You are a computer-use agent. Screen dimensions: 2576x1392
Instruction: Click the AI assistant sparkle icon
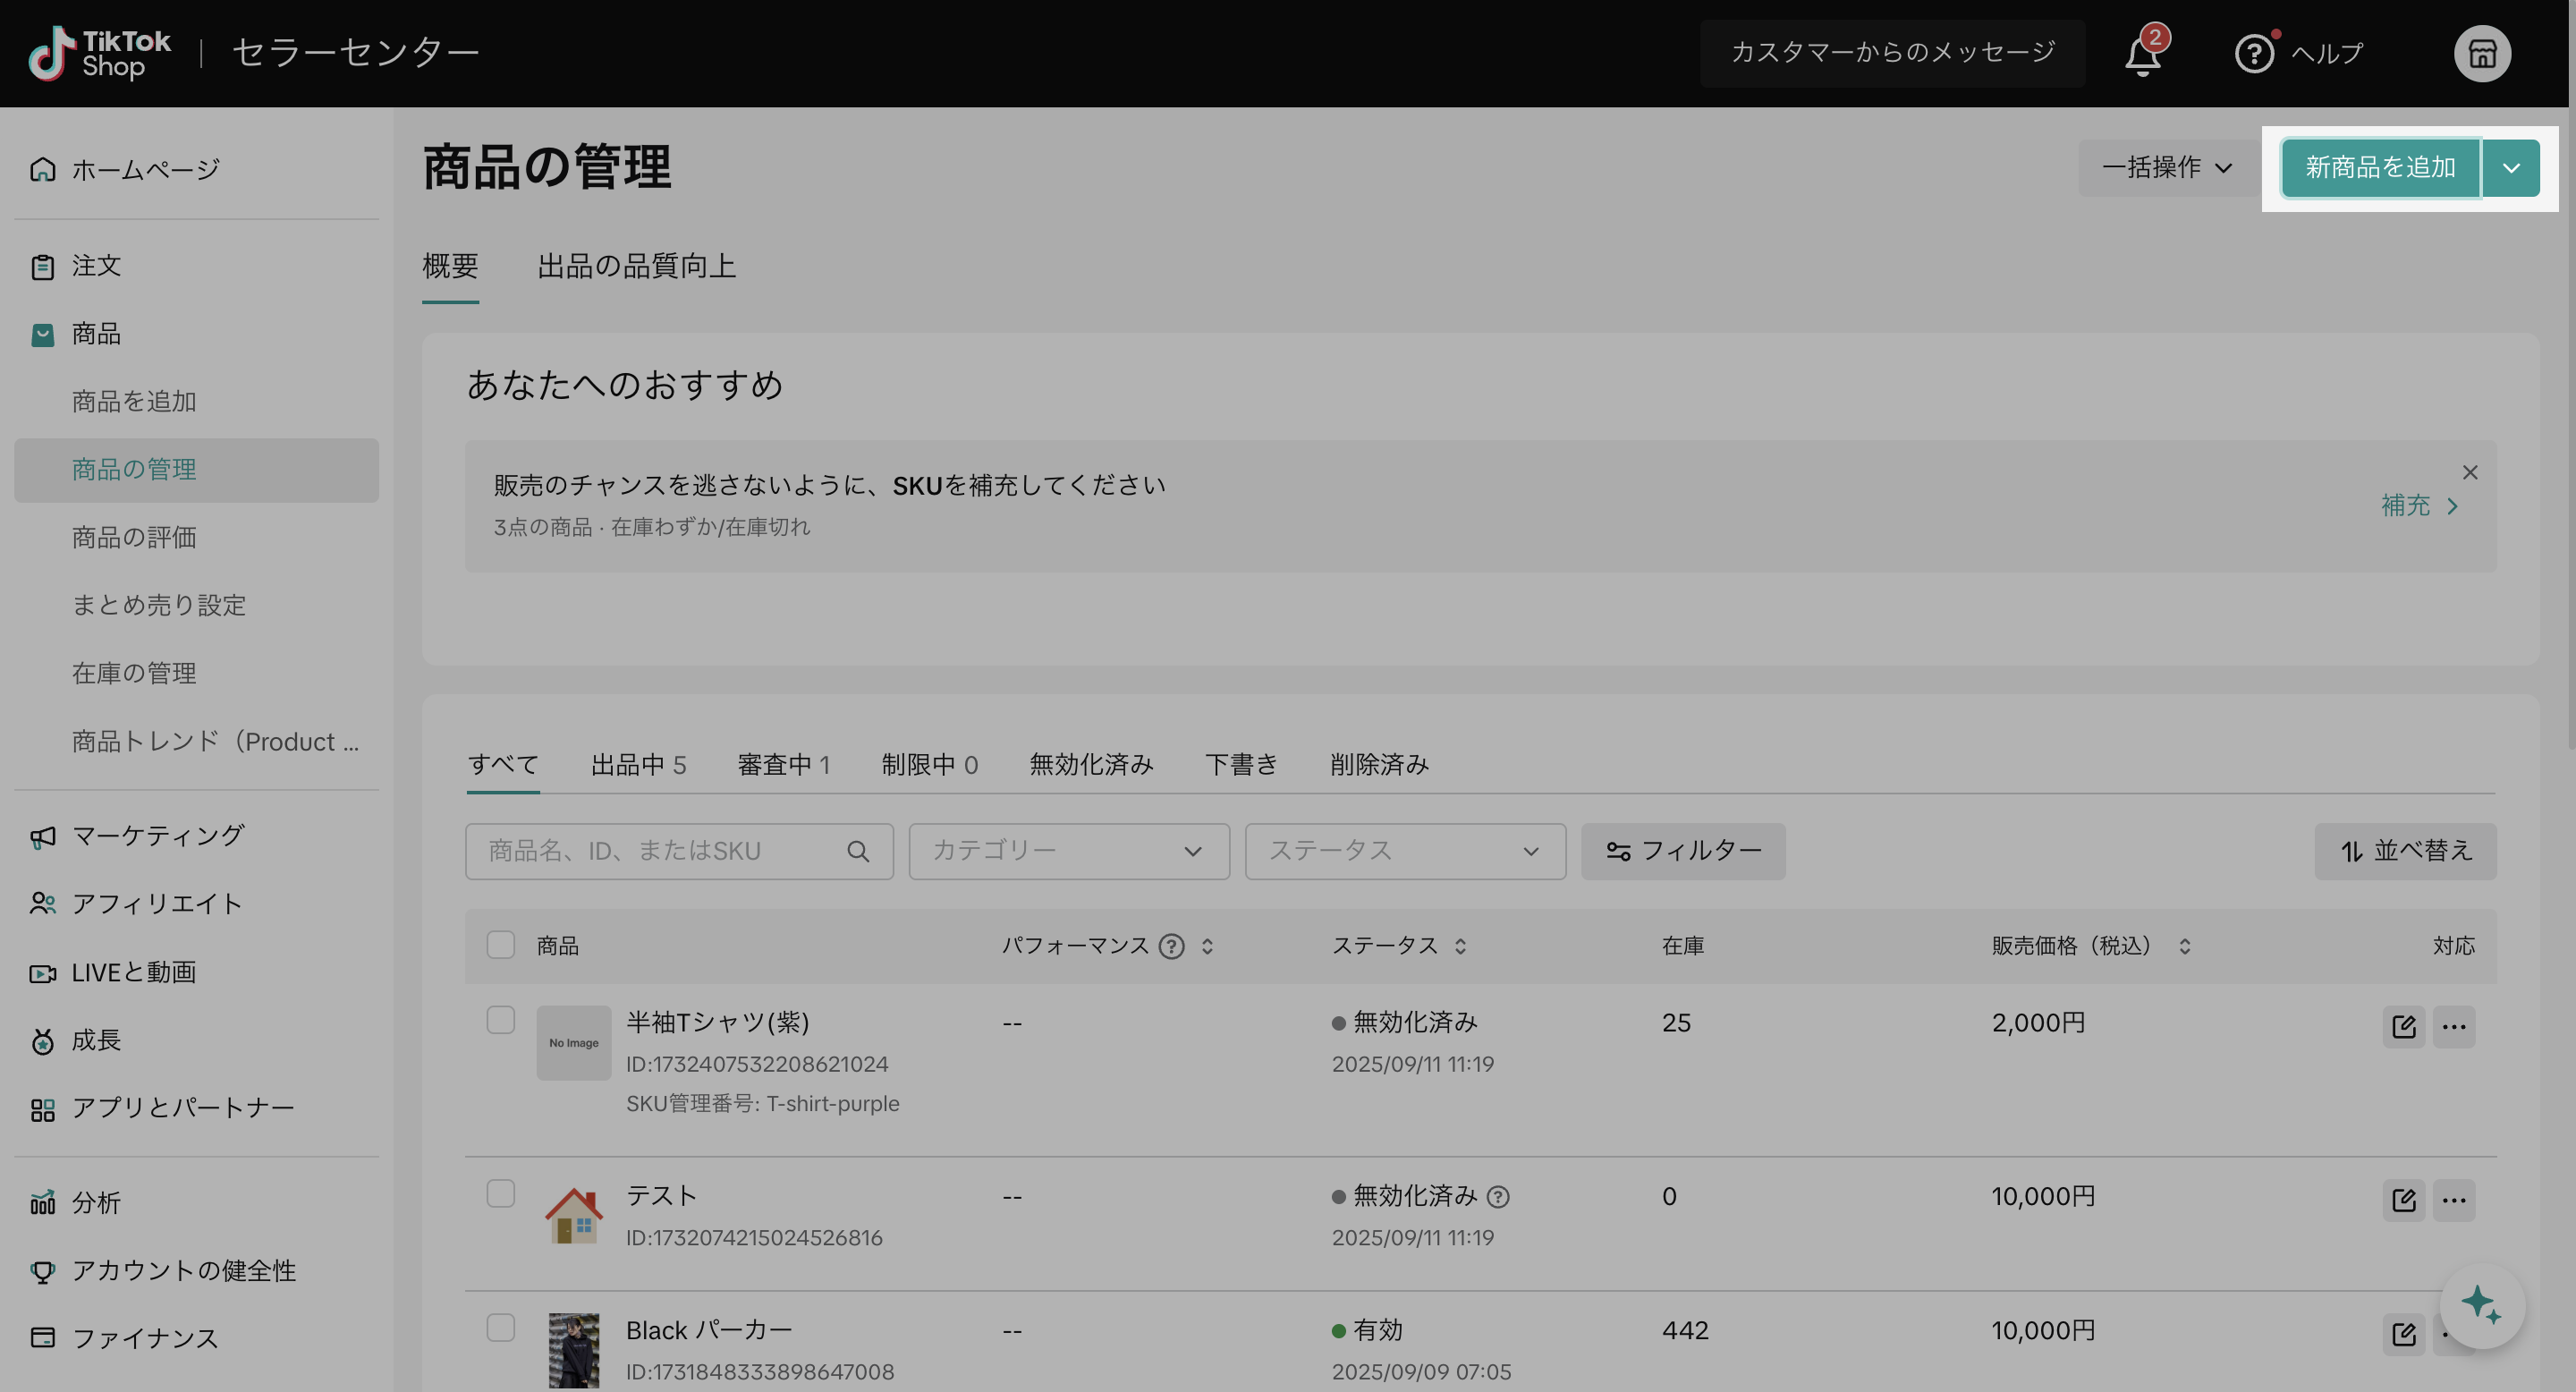click(2482, 1305)
